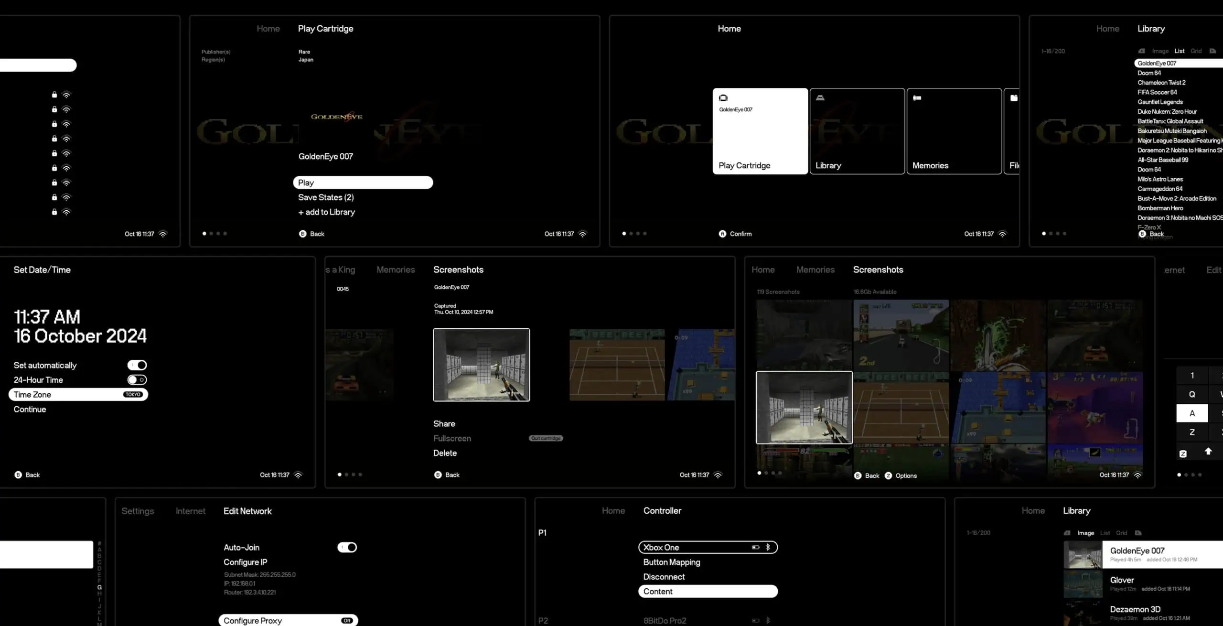Click the cartridge icon on Play Cartridge tile

(x=723, y=98)
